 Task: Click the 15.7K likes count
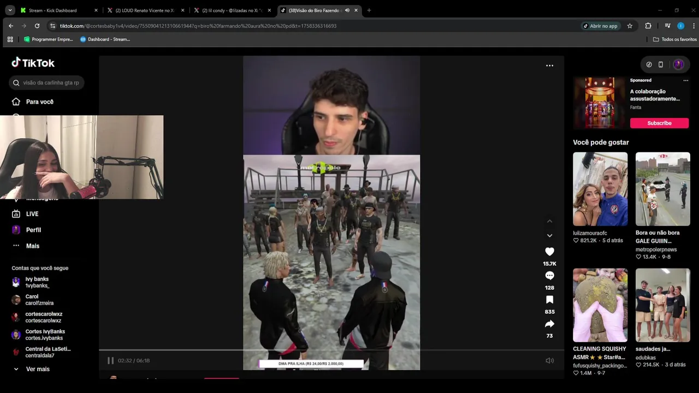[x=549, y=264]
